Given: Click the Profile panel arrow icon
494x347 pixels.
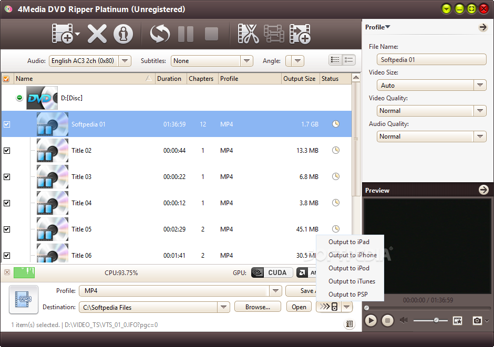Looking at the screenshot, I should point(482,27).
